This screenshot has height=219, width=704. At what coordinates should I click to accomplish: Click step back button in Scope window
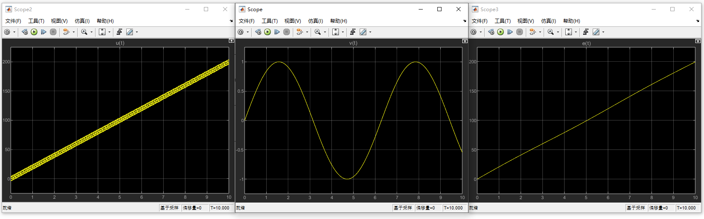click(x=258, y=32)
